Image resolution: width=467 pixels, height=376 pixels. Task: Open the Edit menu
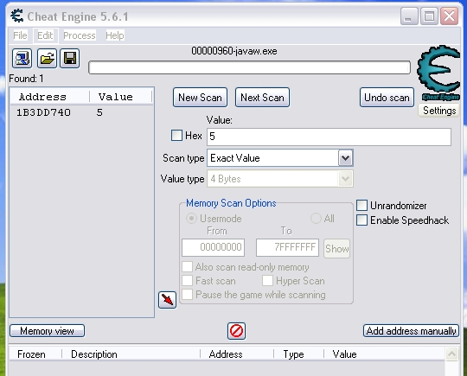click(45, 35)
